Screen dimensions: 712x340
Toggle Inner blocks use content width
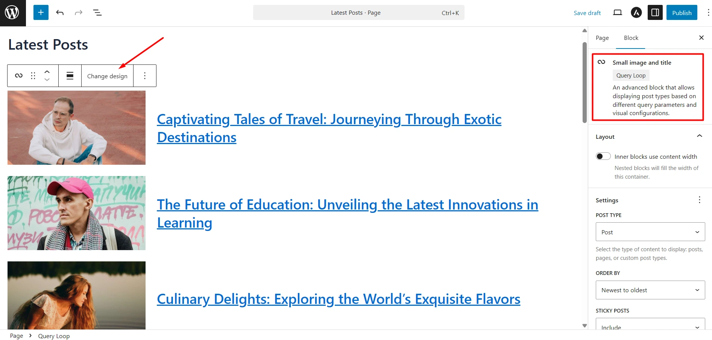603,156
